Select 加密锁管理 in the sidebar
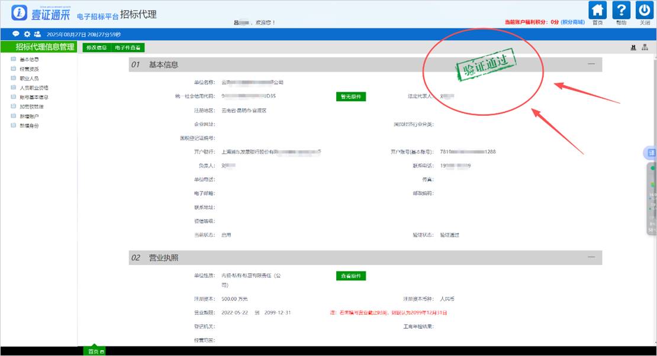Viewport: 657px width, 356px height. 31,106
